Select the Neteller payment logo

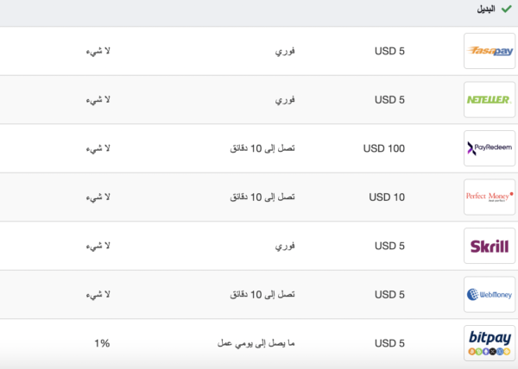(490, 99)
